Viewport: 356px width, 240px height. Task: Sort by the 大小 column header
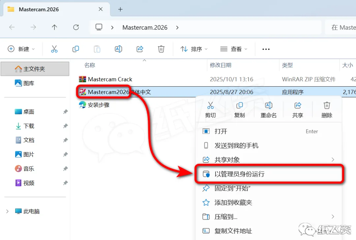coord(348,65)
